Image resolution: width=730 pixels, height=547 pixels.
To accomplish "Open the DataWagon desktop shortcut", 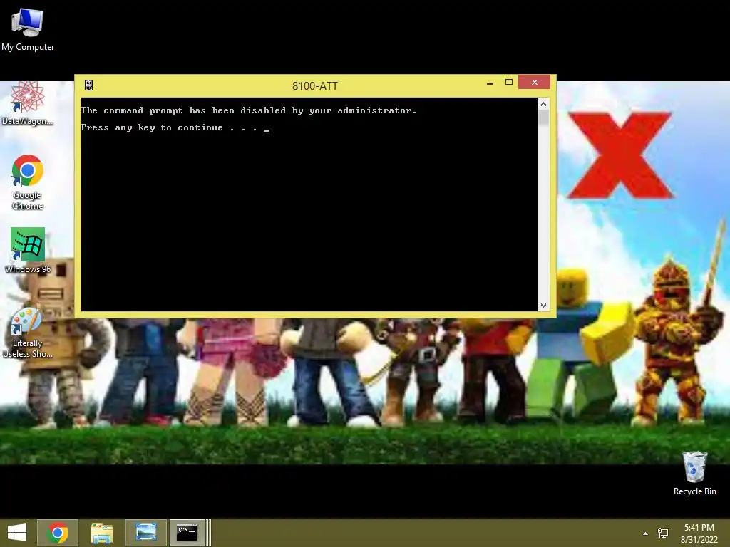I will pyautogui.click(x=28, y=103).
